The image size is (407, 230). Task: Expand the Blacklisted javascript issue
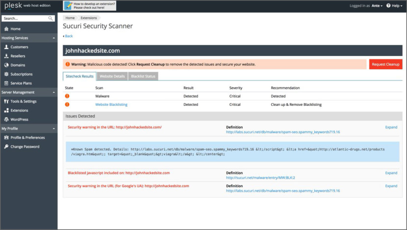391,173
